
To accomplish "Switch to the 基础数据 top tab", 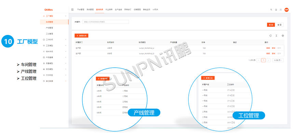I will coord(99,10).
